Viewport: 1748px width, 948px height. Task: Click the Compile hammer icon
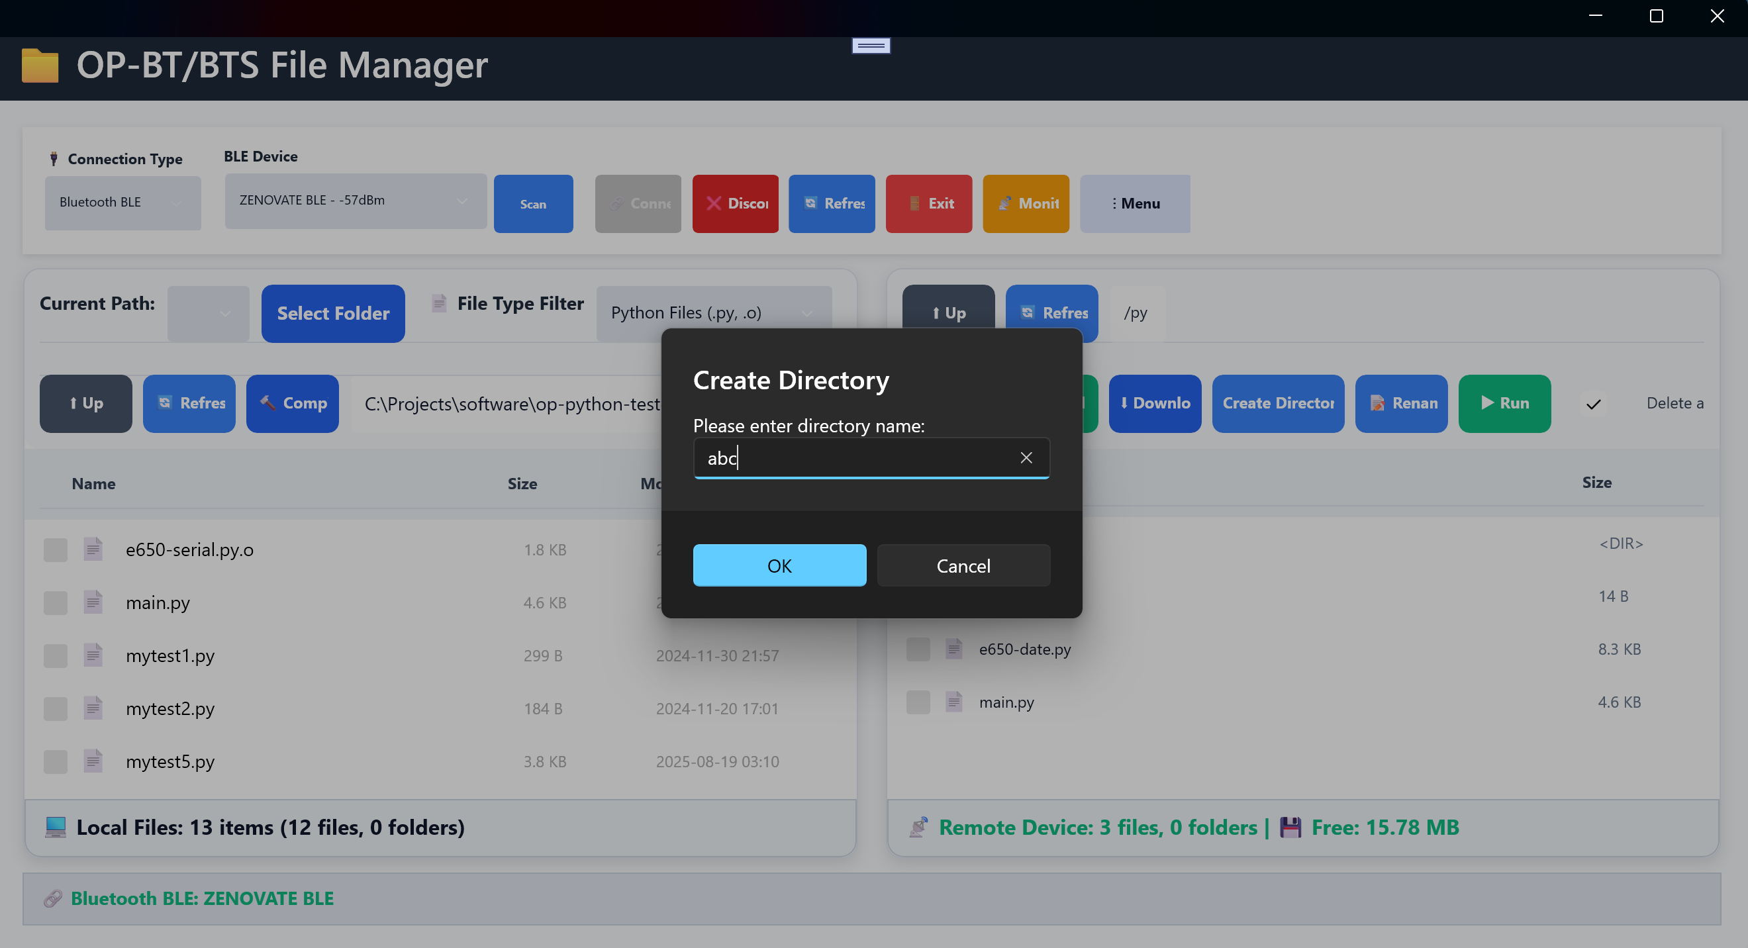(269, 403)
